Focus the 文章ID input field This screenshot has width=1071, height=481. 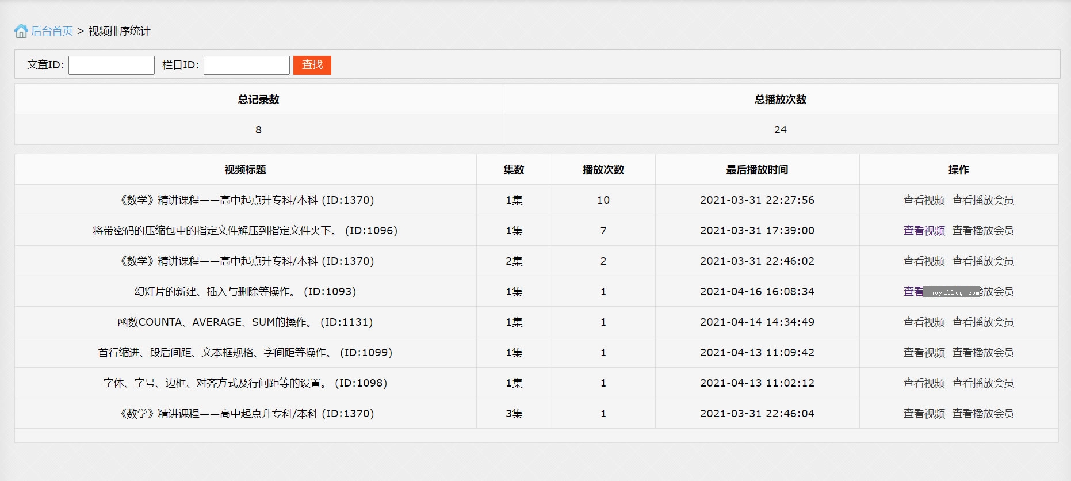pyautogui.click(x=112, y=65)
